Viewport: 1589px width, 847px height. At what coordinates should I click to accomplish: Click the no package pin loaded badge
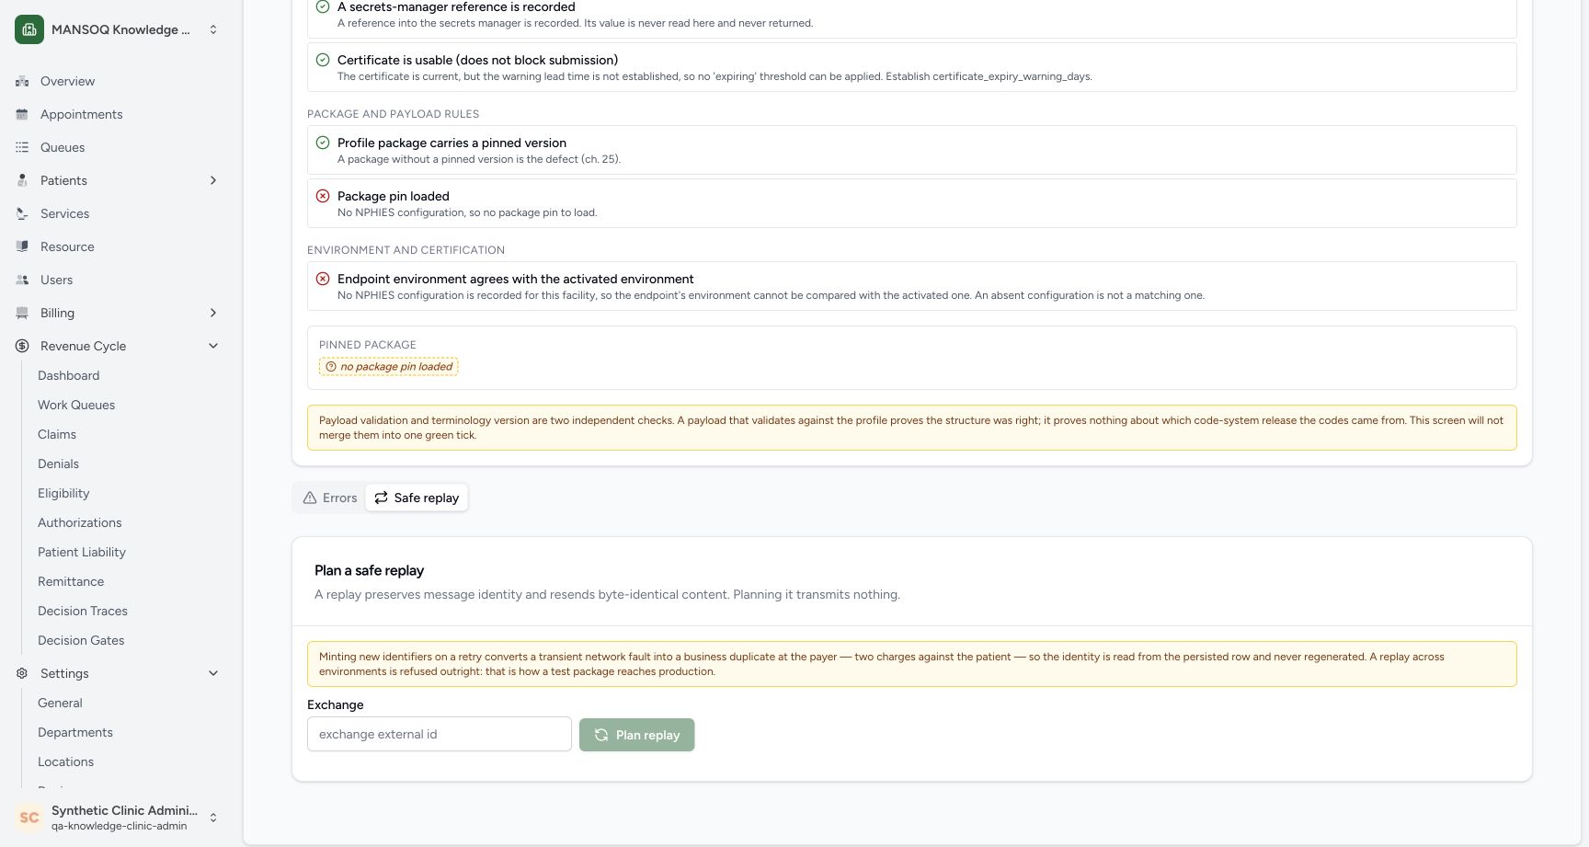click(x=388, y=366)
